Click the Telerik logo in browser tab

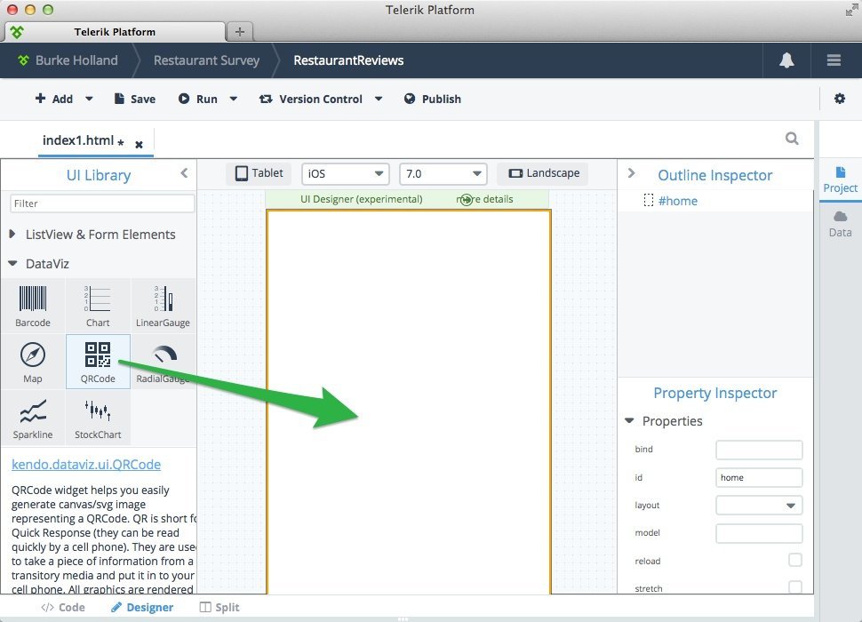(x=17, y=32)
